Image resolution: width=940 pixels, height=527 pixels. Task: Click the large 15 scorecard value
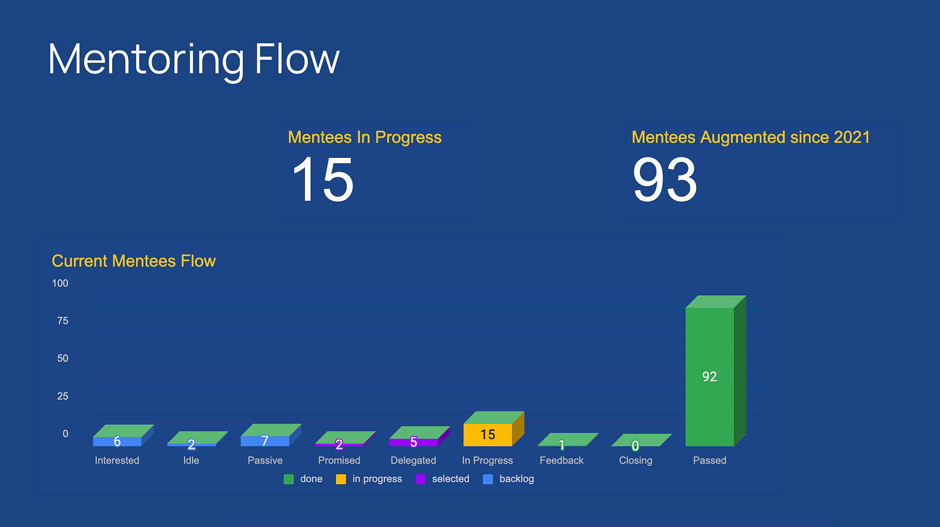tap(323, 180)
